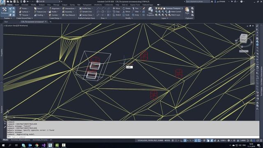Expand the Create Ground Data panel
This screenshot has height=148, width=263.
pyautogui.click(x=24, y=18)
